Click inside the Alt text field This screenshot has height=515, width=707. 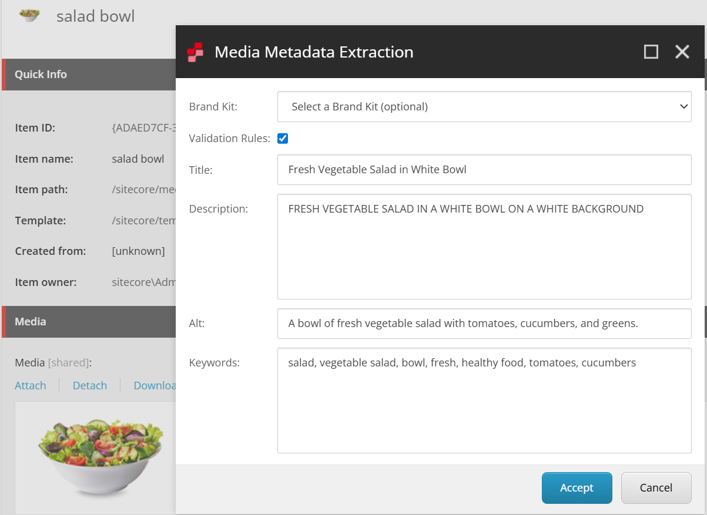pos(484,324)
